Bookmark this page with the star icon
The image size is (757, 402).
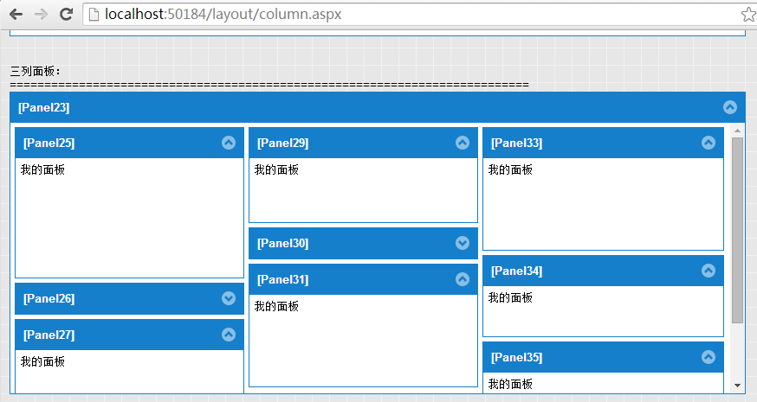pyautogui.click(x=748, y=15)
